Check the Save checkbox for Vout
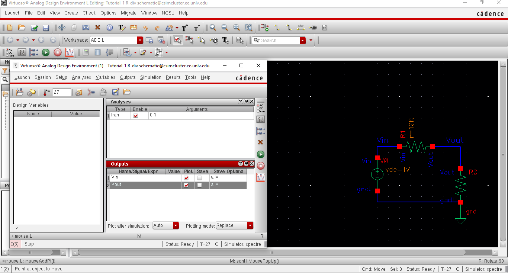508x273 pixels. 200,185
